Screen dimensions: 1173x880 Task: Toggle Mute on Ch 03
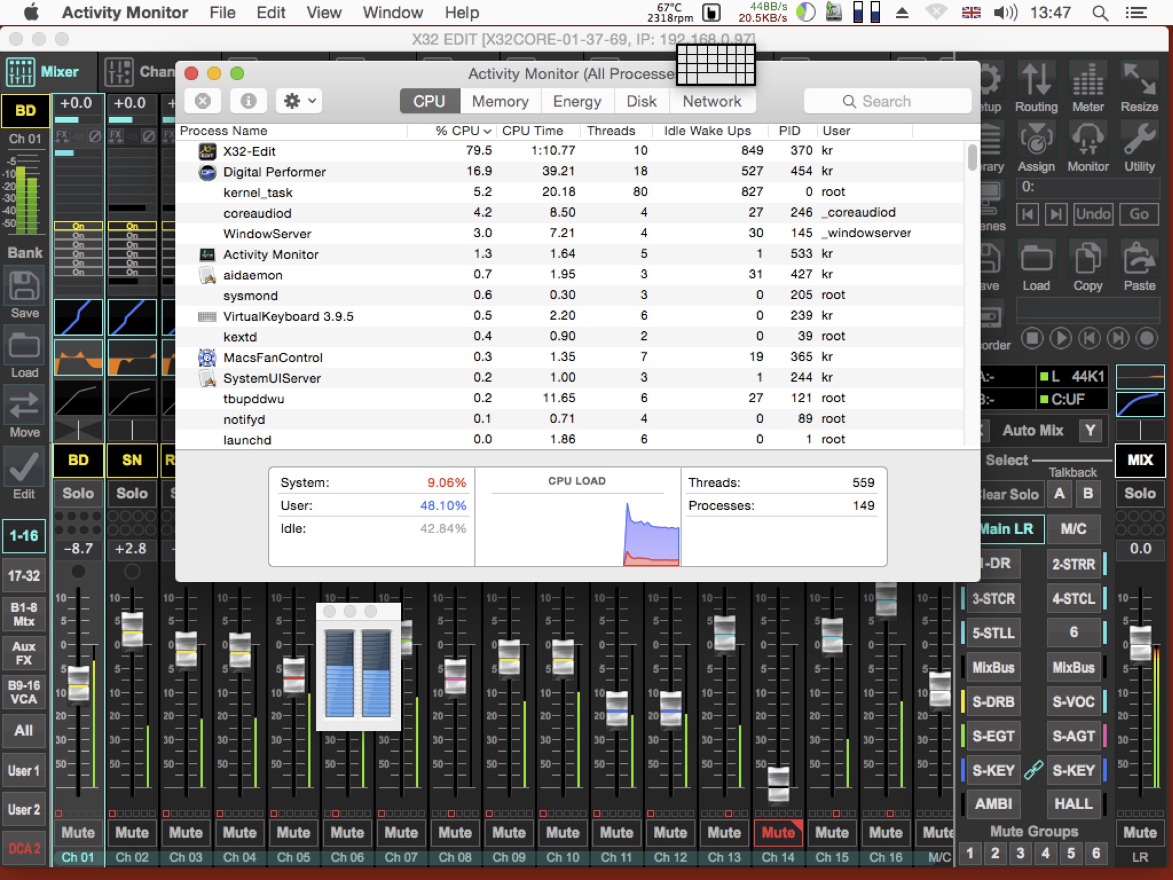coord(185,833)
